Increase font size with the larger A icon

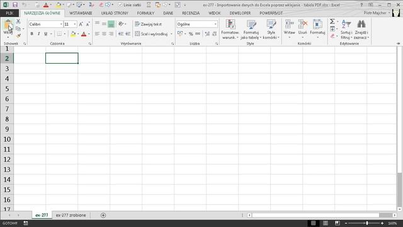[x=81, y=24]
